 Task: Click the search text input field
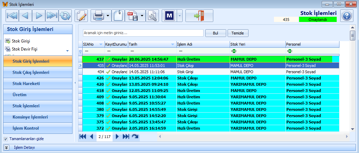(143, 33)
